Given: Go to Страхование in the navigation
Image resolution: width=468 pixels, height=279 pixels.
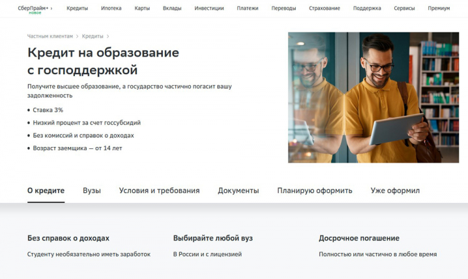Looking at the screenshot, I should 324,8.
